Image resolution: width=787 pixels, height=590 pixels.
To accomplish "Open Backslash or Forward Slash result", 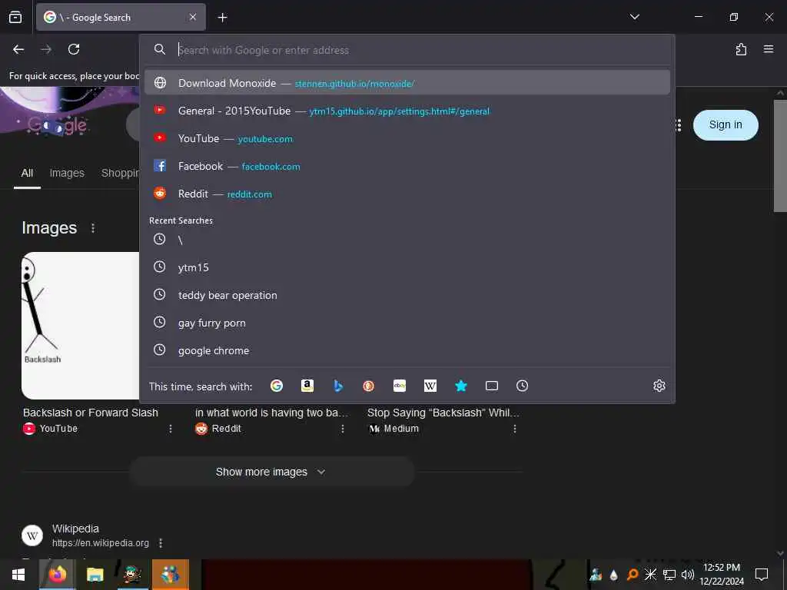I will [91, 413].
